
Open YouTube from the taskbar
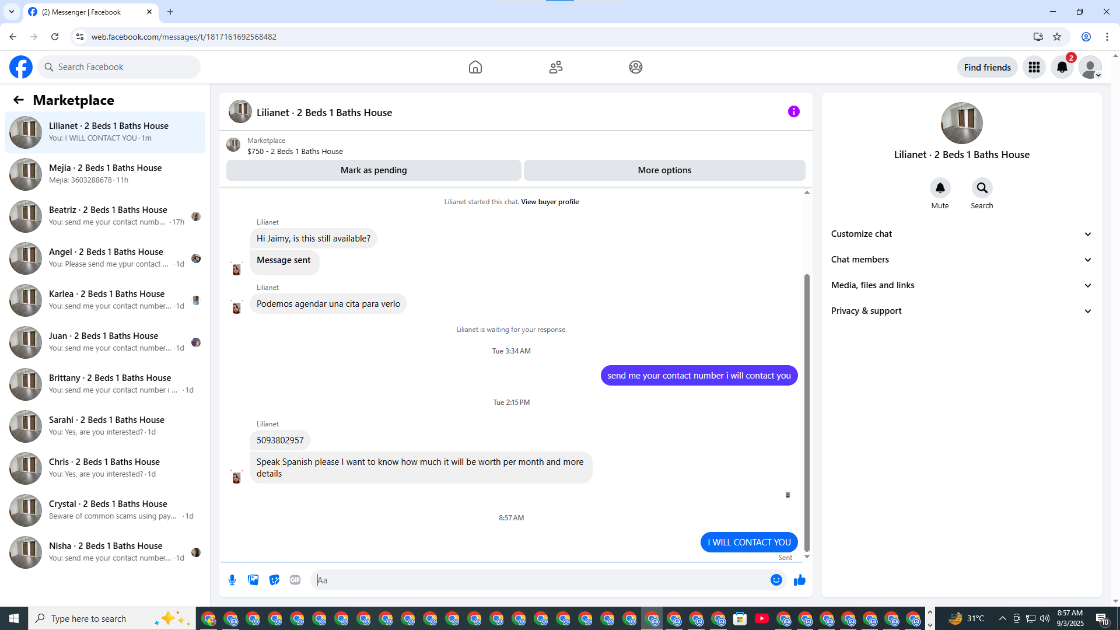pos(761,618)
